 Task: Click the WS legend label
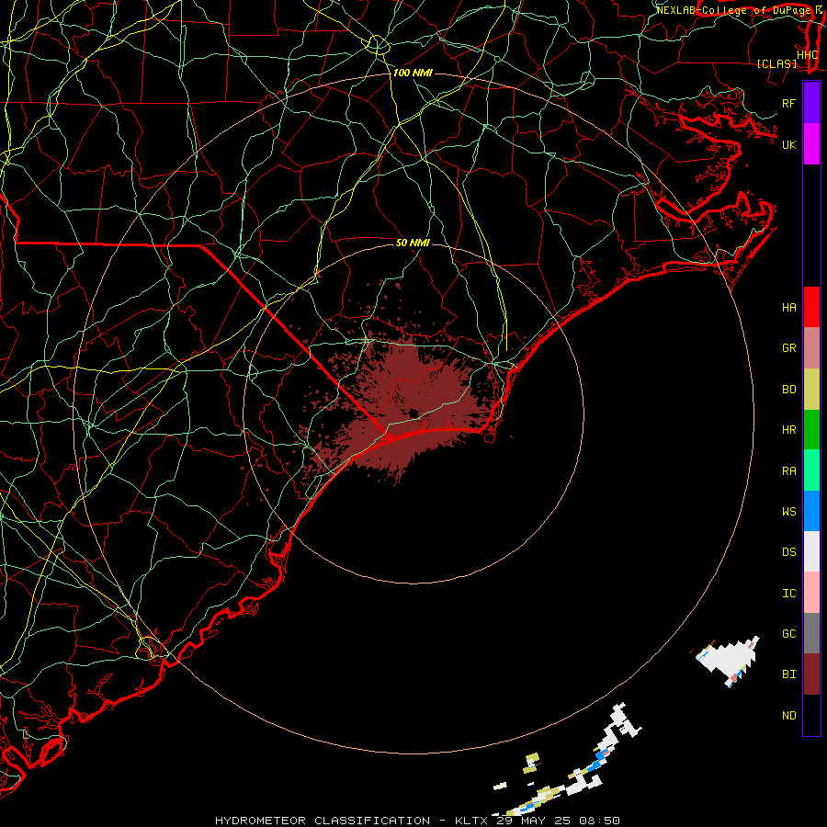click(x=789, y=512)
